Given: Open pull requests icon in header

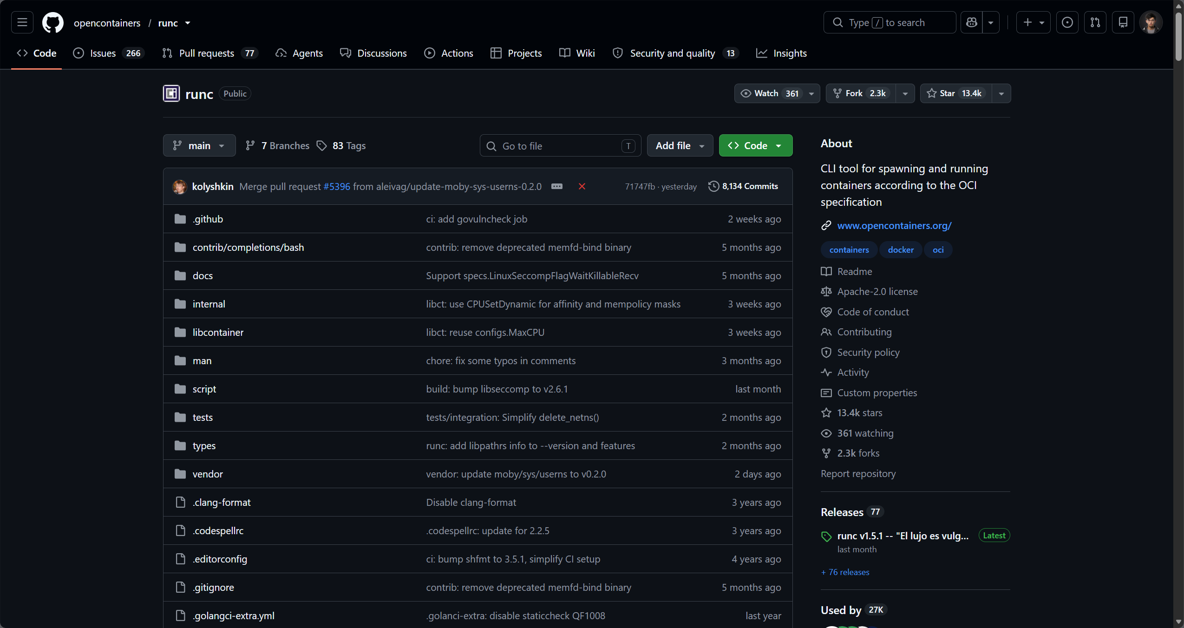Looking at the screenshot, I should [x=1095, y=22].
